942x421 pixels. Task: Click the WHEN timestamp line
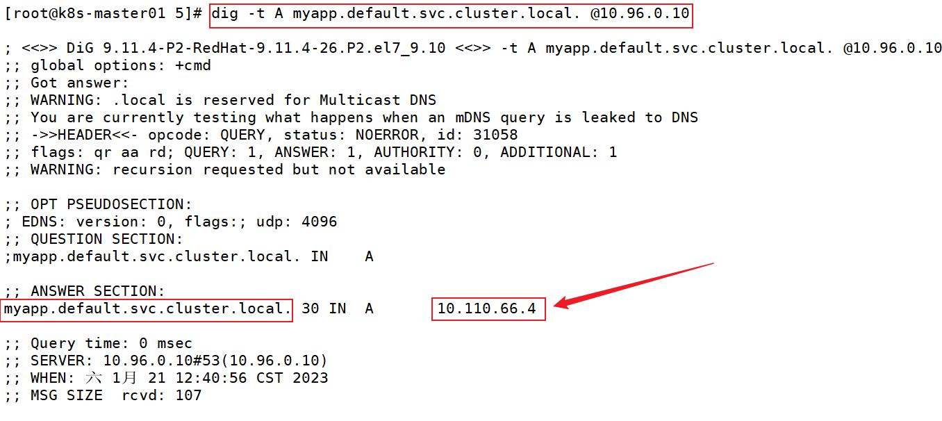pyautogui.click(x=166, y=378)
